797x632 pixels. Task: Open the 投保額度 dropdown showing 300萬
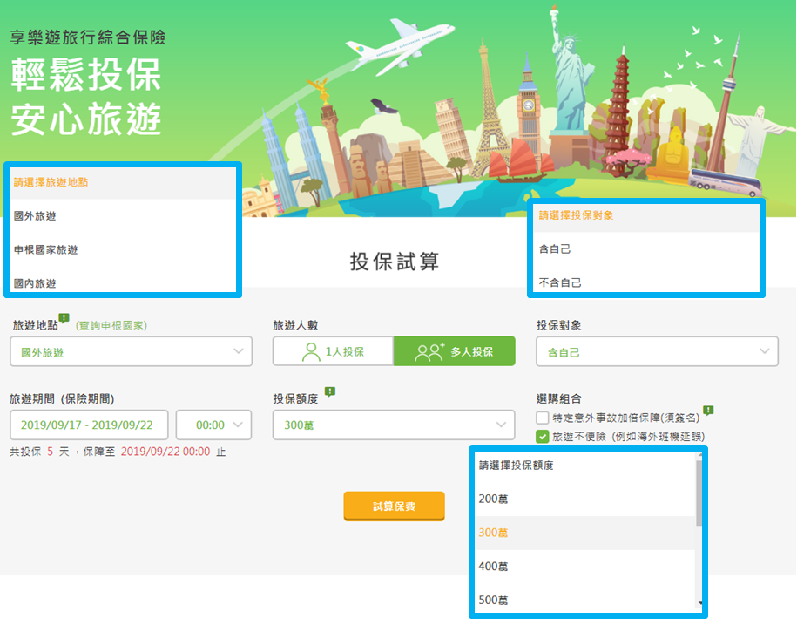coord(394,425)
